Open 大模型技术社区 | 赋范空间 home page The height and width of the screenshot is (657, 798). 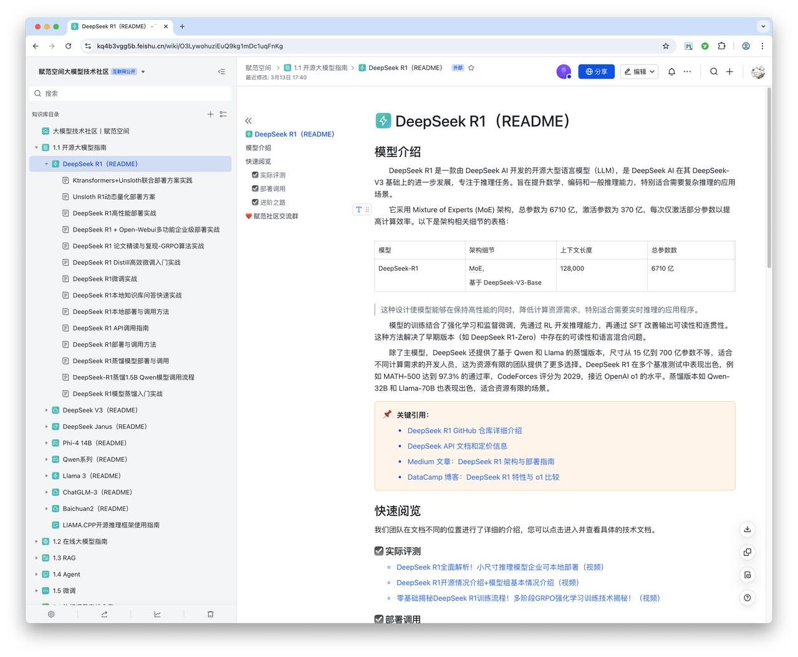pyautogui.click(x=91, y=131)
